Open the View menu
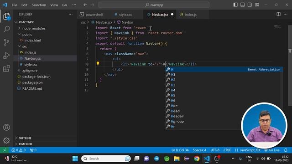Viewport: 292px width, 164px height. 54,5
